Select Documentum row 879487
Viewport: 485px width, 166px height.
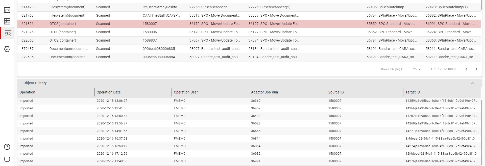(x=28, y=49)
